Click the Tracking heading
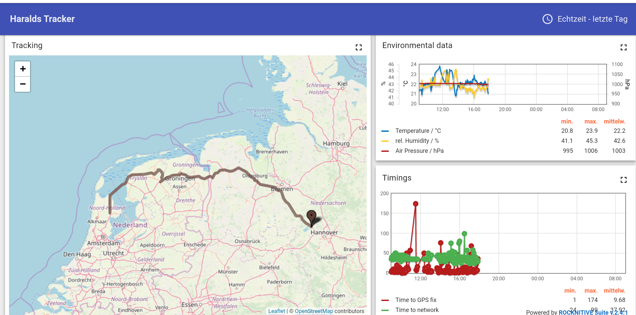This screenshot has height=315, width=636. click(x=27, y=45)
